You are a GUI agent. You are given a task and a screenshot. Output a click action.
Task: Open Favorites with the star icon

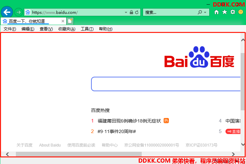coord(225,12)
